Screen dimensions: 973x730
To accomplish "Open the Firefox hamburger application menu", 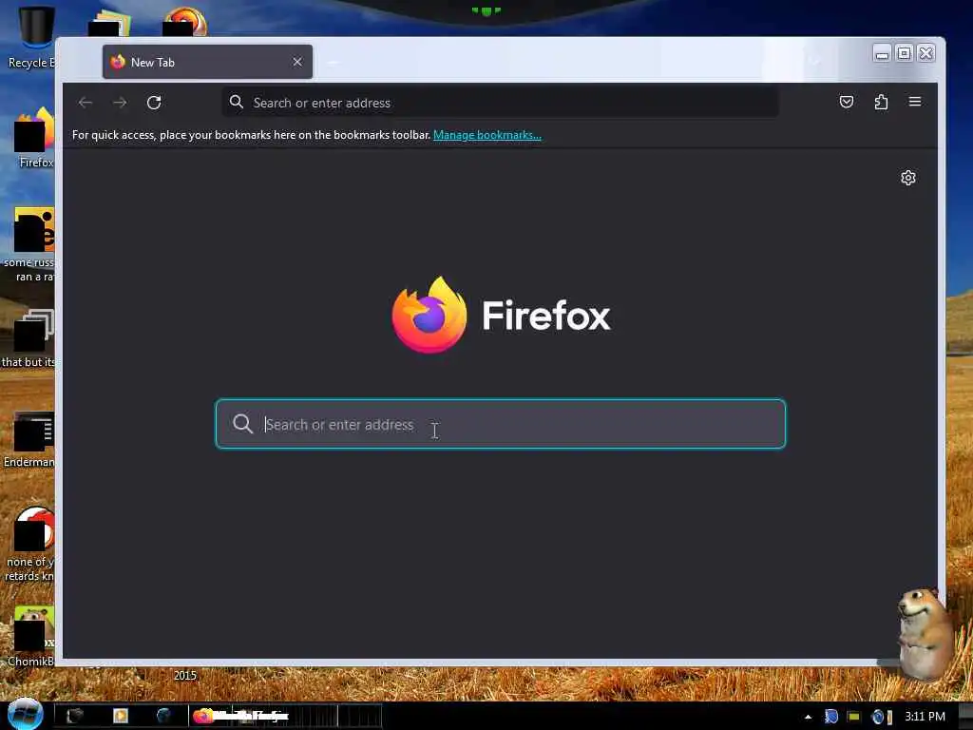I will coord(915,102).
